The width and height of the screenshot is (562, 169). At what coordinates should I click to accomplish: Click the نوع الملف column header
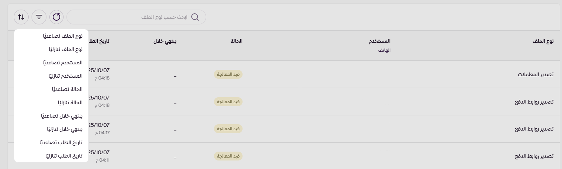coord(543,41)
